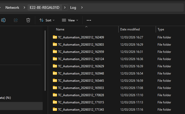Screen dimensions: 185x114
Task: Click folder icon of TC_Automation_20260312_171343
Action: point(55,109)
